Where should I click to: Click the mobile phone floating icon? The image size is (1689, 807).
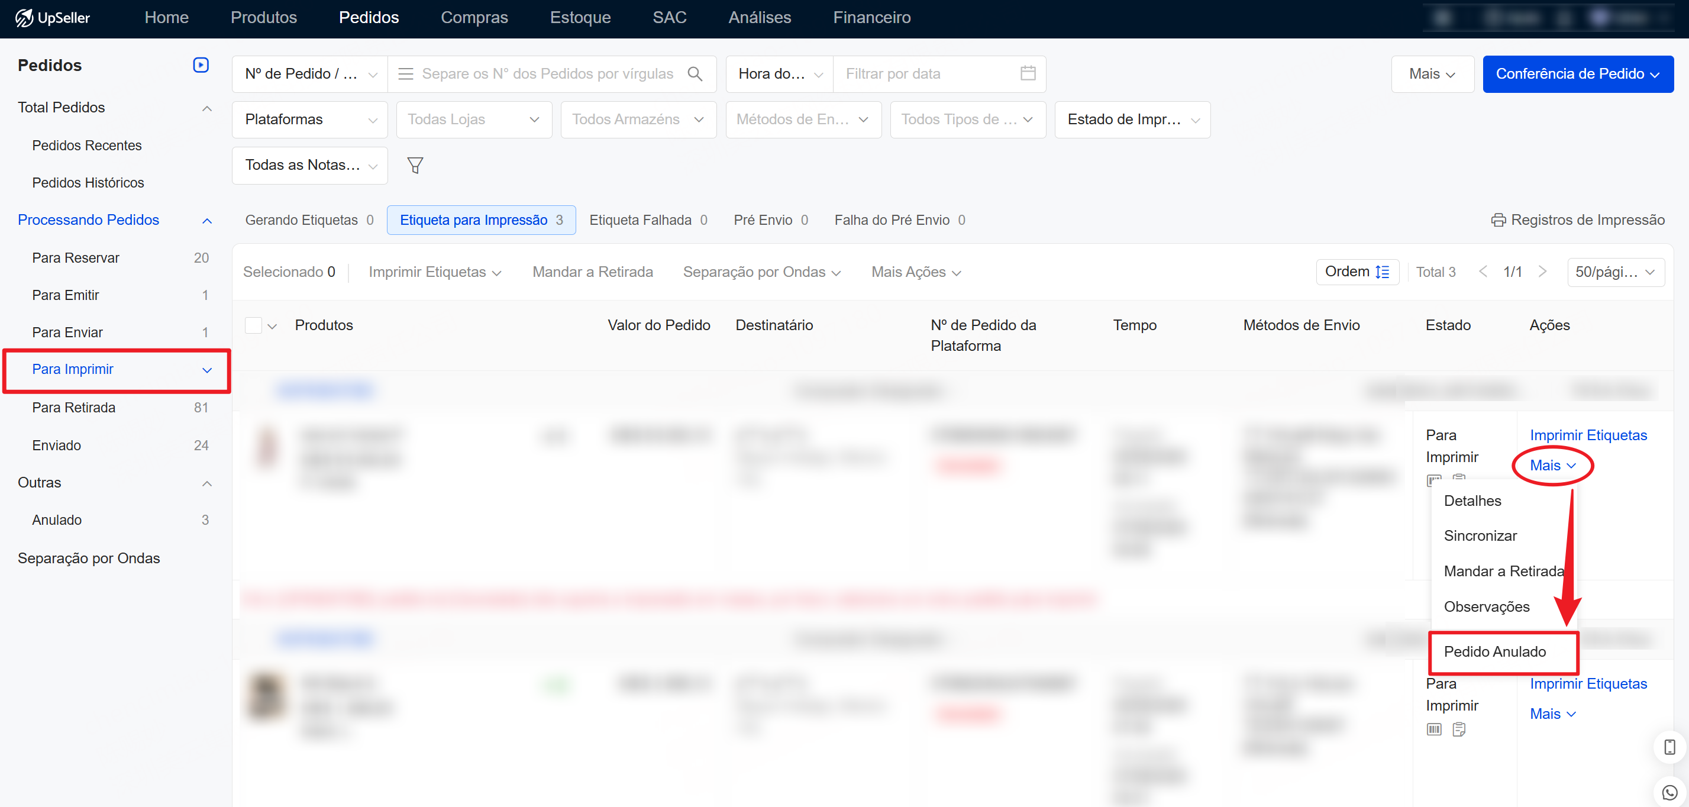1669,747
